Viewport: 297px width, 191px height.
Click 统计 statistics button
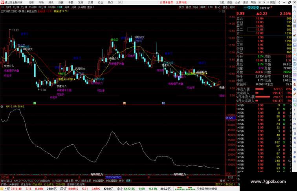coord(196,7)
